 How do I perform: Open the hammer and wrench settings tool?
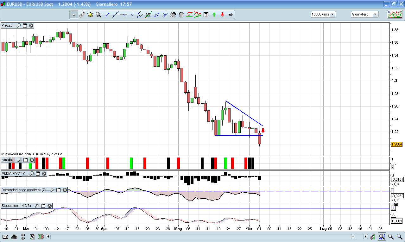point(173,15)
